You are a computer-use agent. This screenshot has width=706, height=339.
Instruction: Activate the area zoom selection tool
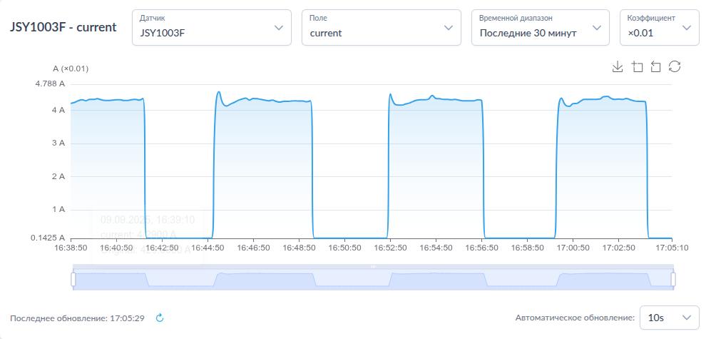point(637,66)
